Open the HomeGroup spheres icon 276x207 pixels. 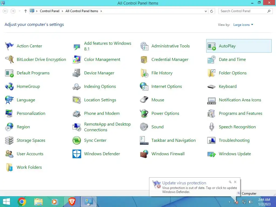[9, 87]
